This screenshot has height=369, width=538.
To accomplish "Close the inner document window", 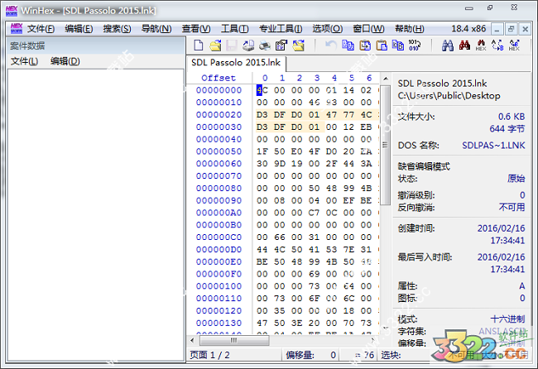I will point(525,30).
